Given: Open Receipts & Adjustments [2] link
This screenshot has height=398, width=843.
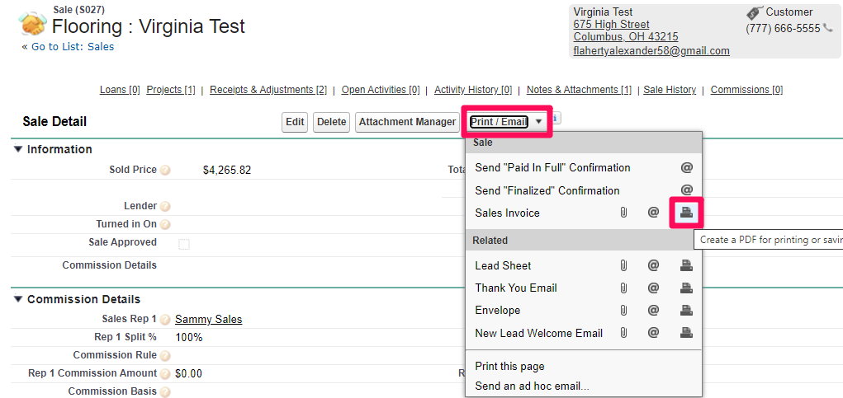Looking at the screenshot, I should click(x=268, y=90).
